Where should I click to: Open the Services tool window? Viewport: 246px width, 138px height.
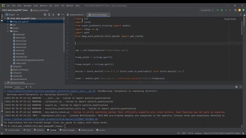[101, 130]
